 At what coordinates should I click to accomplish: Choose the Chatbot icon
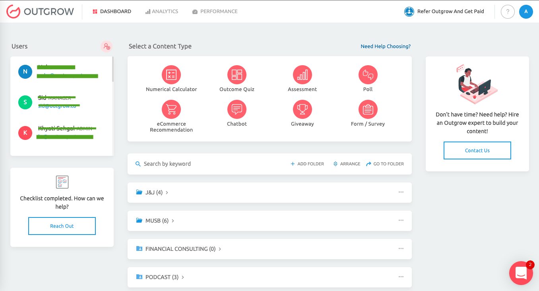[237, 109]
